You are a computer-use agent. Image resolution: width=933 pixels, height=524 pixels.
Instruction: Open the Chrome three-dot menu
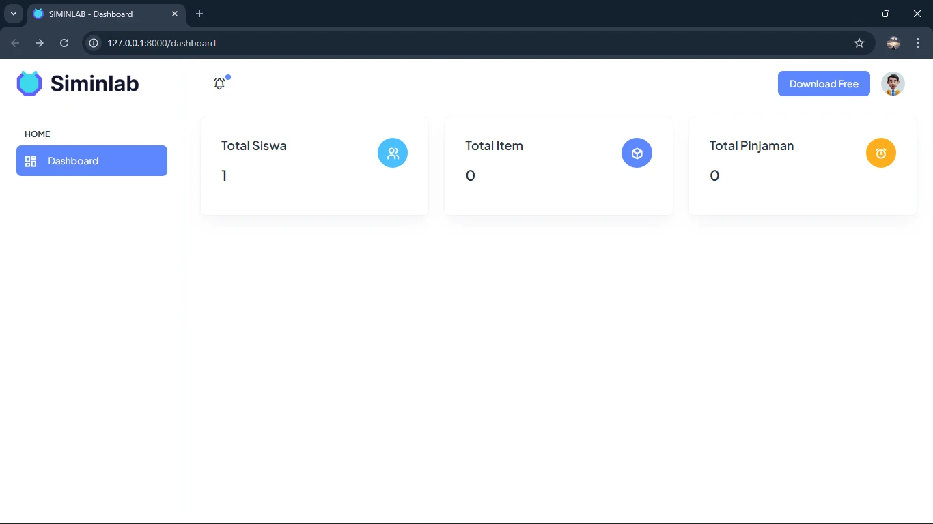[x=918, y=43]
